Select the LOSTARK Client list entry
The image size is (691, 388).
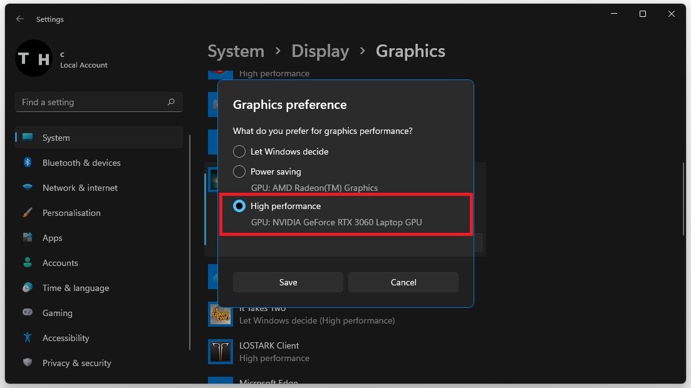(346, 352)
